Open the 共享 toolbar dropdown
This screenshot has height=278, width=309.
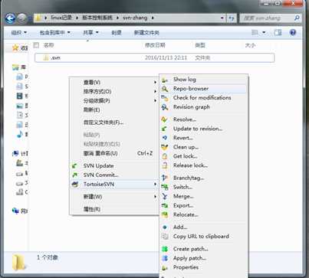pos(90,32)
